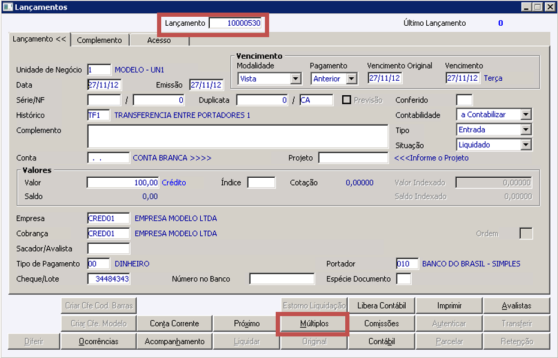
Task: Click the Lançamentos window title icon
Action: [x=7, y=7]
